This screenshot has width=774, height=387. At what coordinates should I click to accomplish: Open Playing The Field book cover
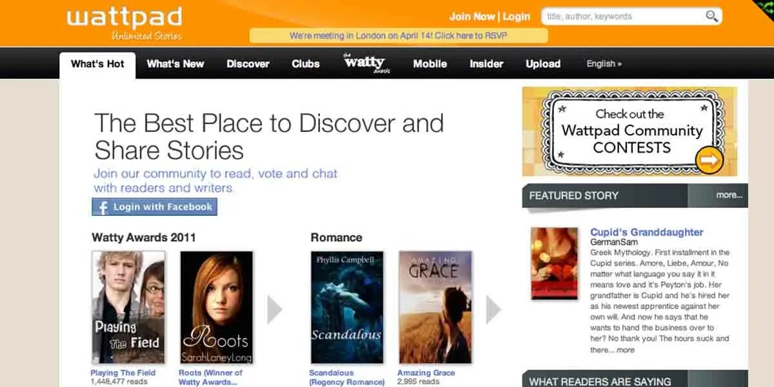click(x=128, y=308)
